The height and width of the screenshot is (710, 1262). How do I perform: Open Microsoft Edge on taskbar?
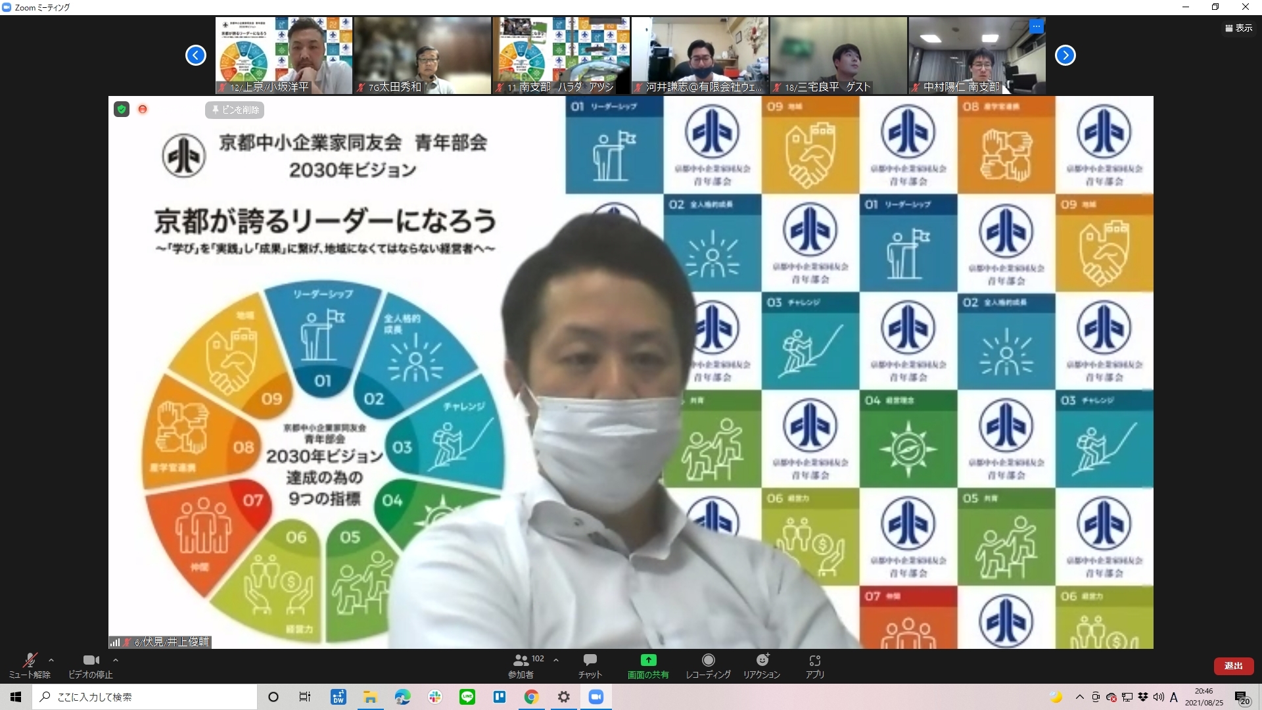point(403,697)
